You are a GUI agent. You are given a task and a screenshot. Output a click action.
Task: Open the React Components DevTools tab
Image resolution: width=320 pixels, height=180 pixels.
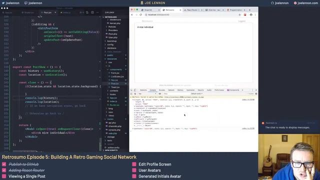click(x=233, y=90)
